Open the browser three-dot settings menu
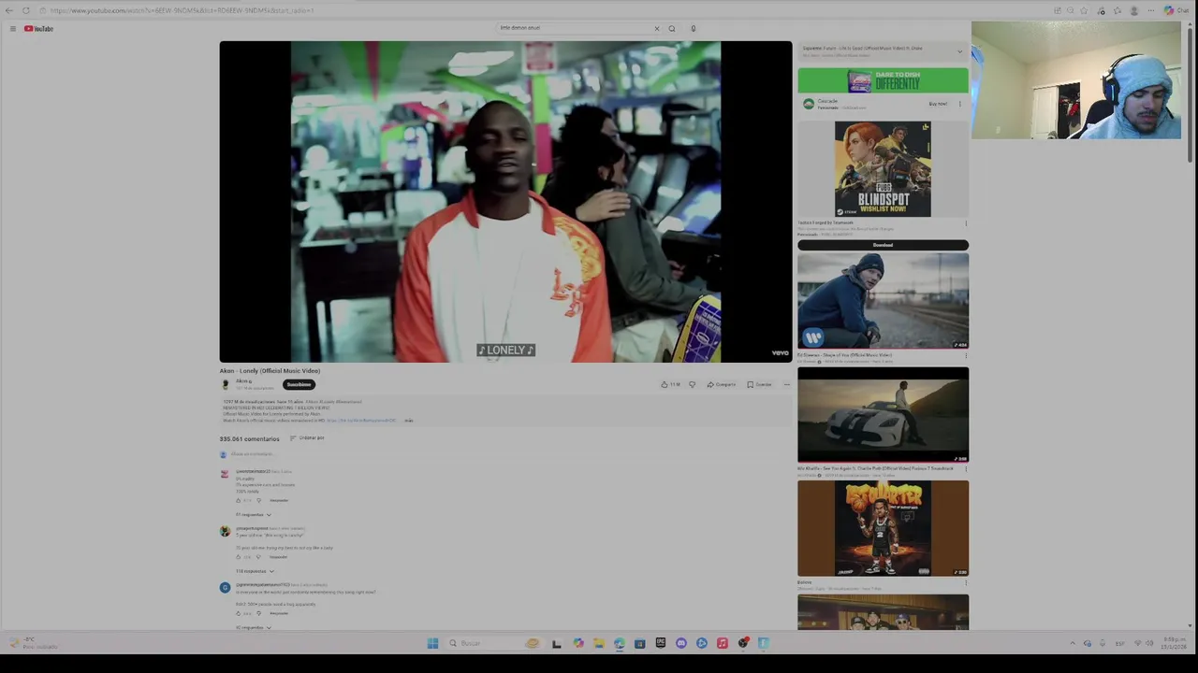Screen dimensions: 1198x673 tap(1151, 10)
